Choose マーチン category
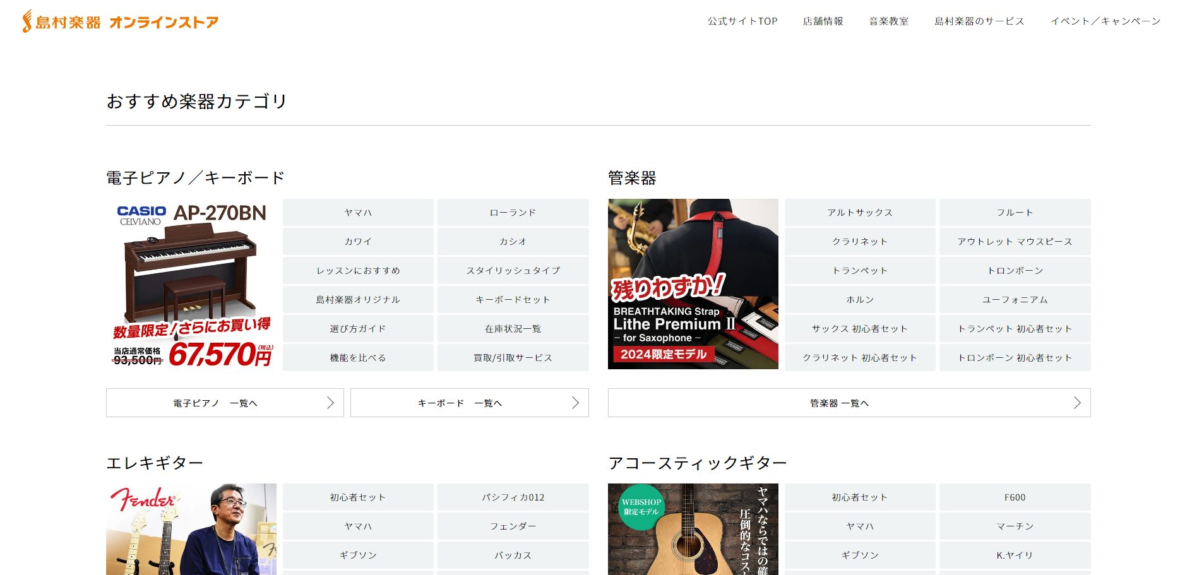Viewport: 1180px width, 575px height. click(x=1015, y=526)
